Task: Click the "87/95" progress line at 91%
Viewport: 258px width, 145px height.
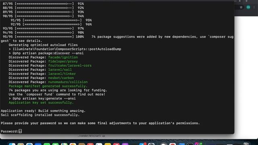Action: [43, 4]
